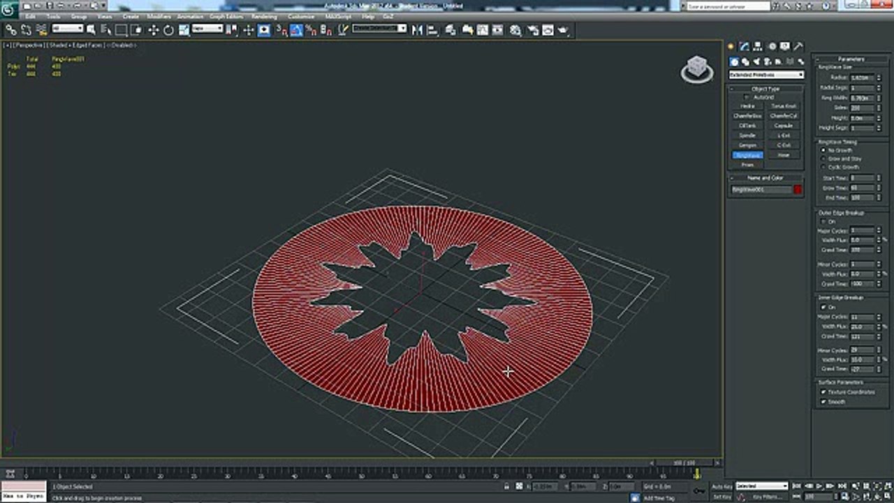Click the Torus Knot object button
The image size is (894, 503).
(784, 106)
